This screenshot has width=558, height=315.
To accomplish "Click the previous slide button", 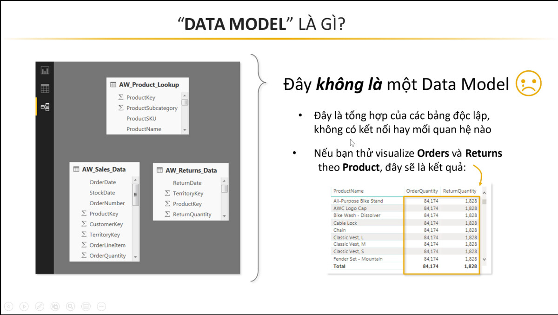I will pyautogui.click(x=9, y=307).
